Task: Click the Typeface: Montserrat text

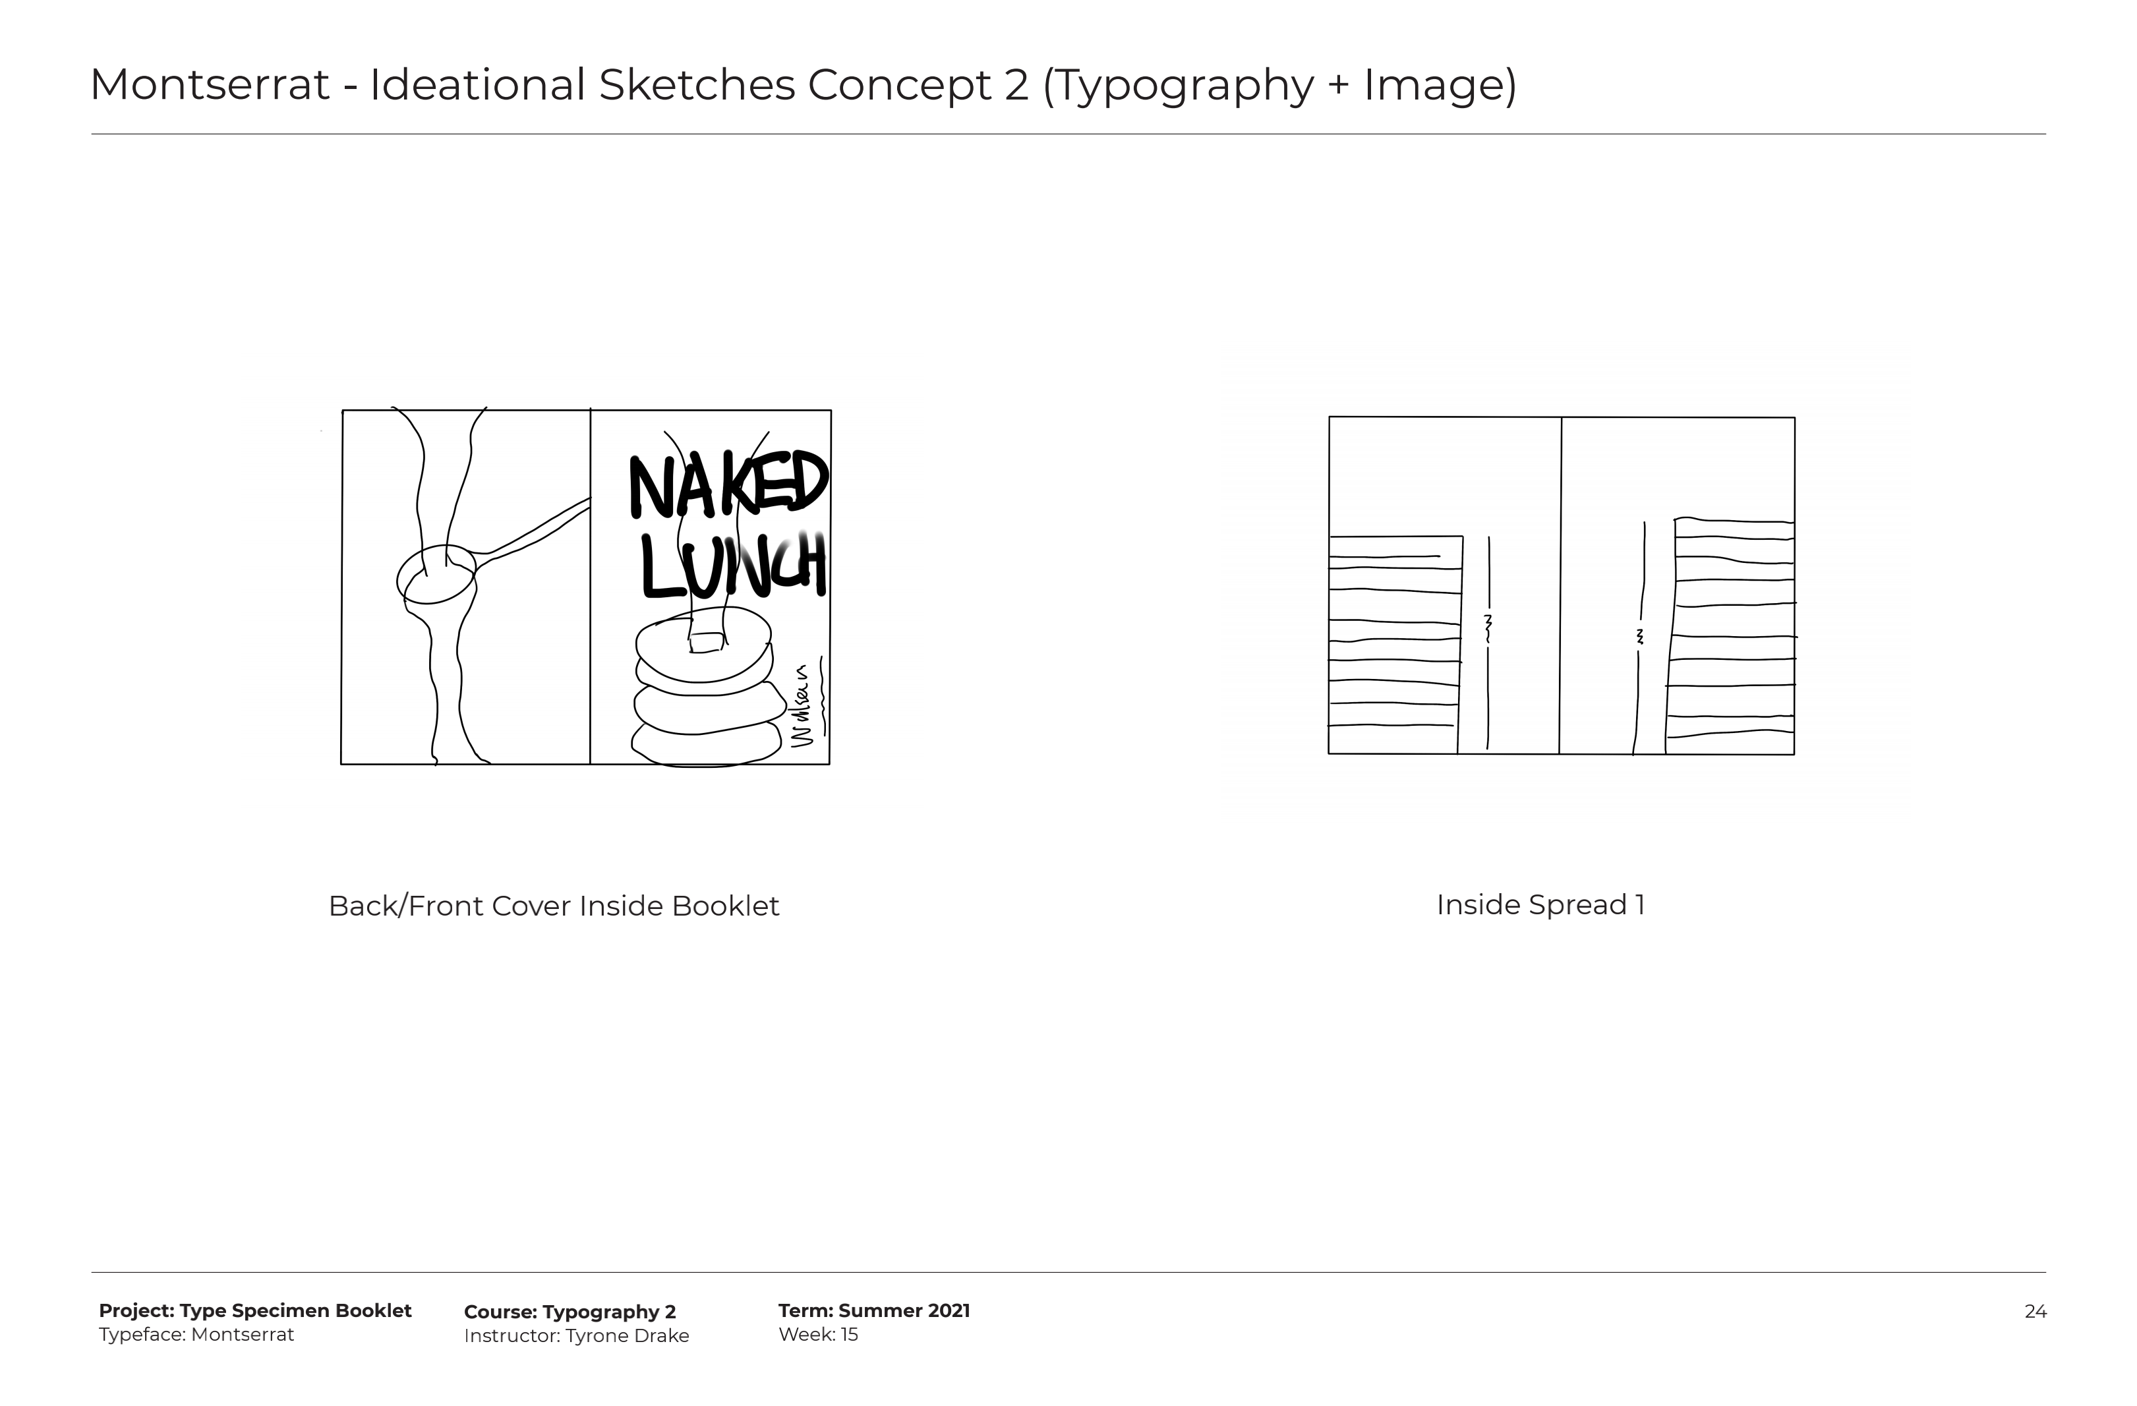Action: pyautogui.click(x=196, y=1335)
